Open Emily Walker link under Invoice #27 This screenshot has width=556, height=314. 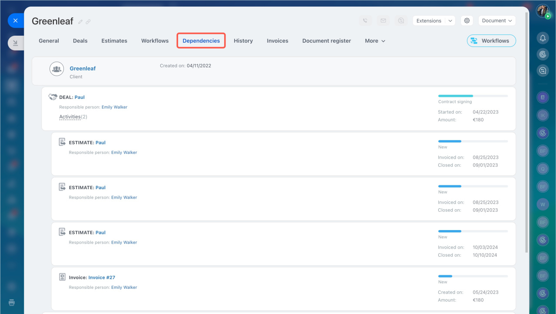tap(124, 287)
